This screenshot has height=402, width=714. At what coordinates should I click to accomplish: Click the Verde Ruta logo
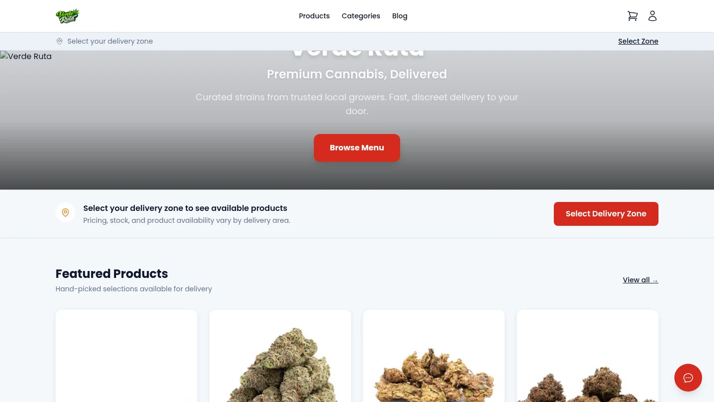[x=67, y=16]
